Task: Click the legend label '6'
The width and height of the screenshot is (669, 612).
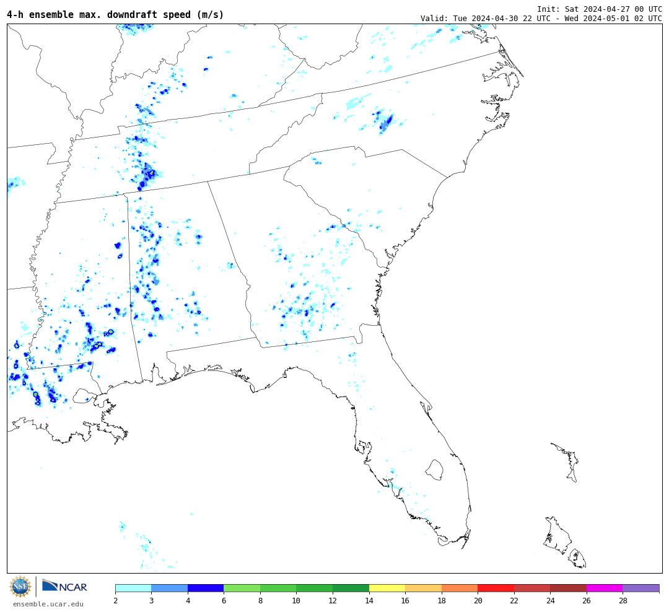Action: 224,601
